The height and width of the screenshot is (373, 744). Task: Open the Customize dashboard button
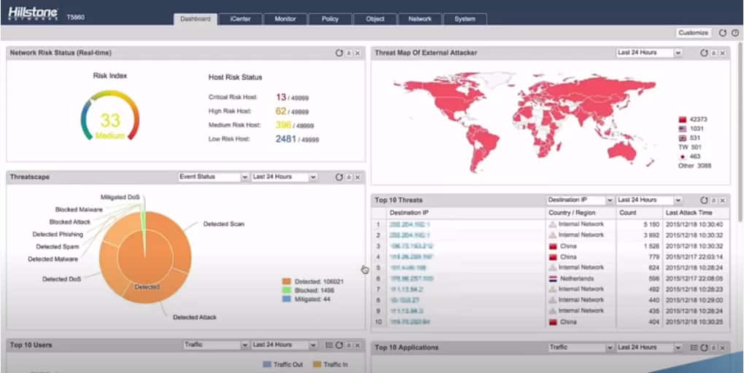point(693,33)
